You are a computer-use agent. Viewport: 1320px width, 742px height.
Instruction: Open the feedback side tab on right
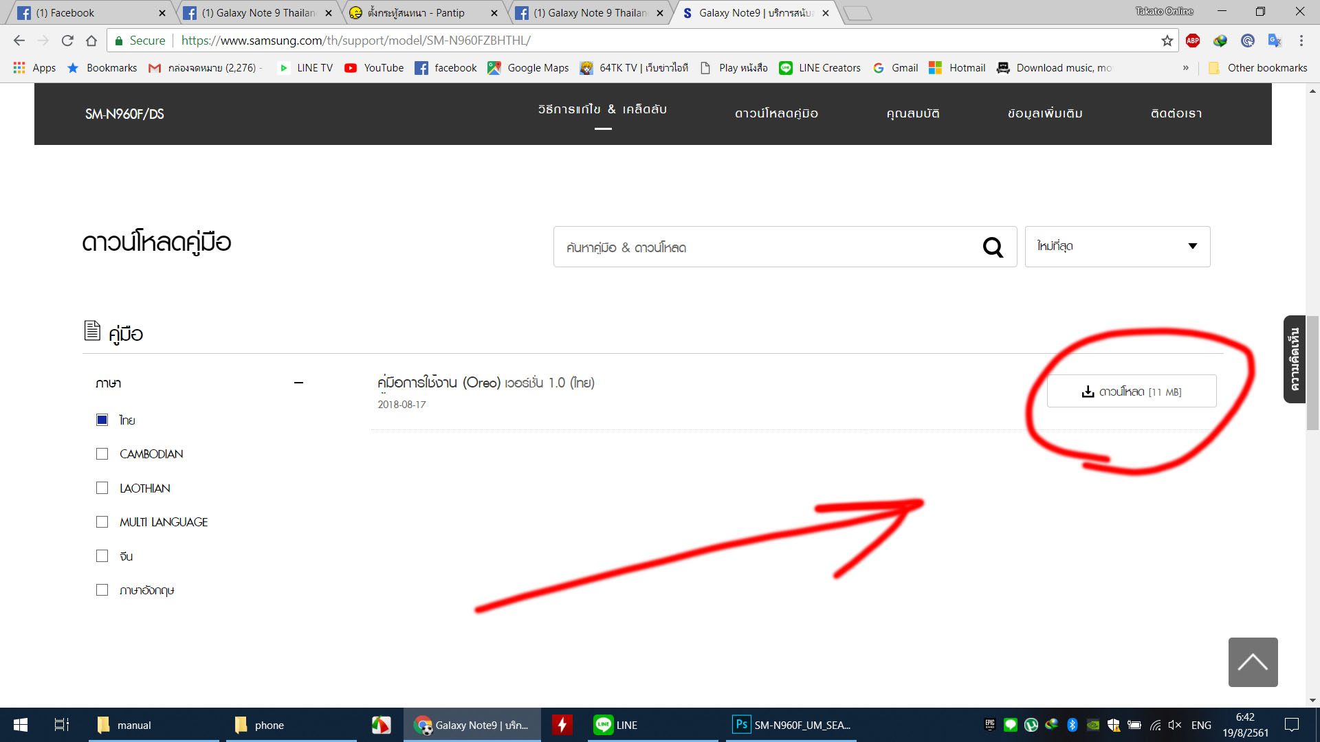pyautogui.click(x=1295, y=359)
